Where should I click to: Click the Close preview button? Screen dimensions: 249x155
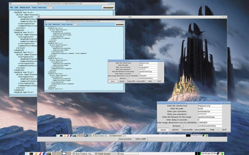(125, 139)
